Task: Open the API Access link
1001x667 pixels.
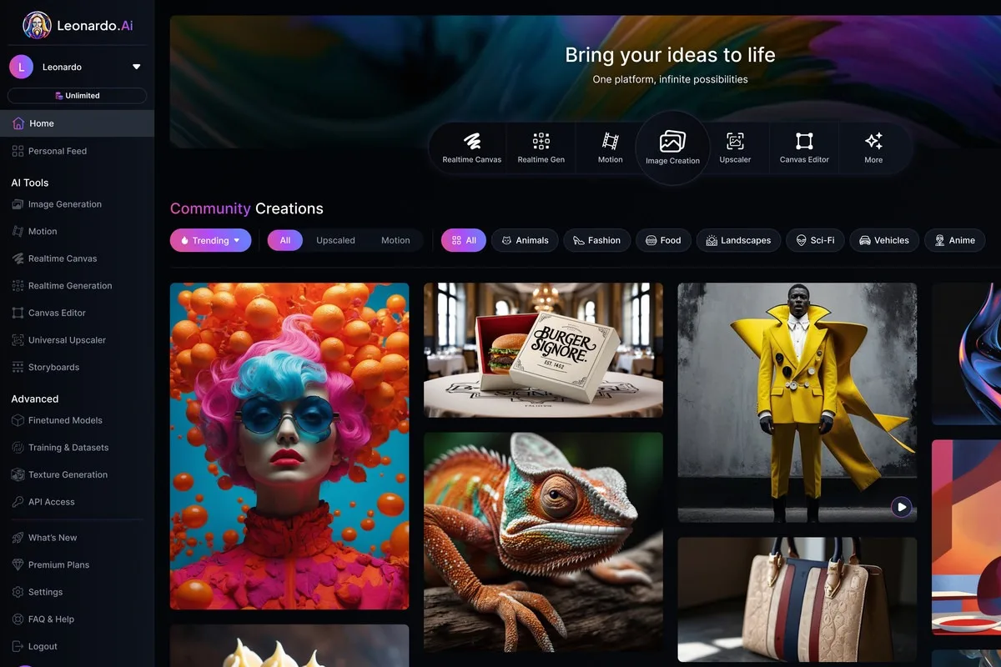Action: (x=52, y=502)
